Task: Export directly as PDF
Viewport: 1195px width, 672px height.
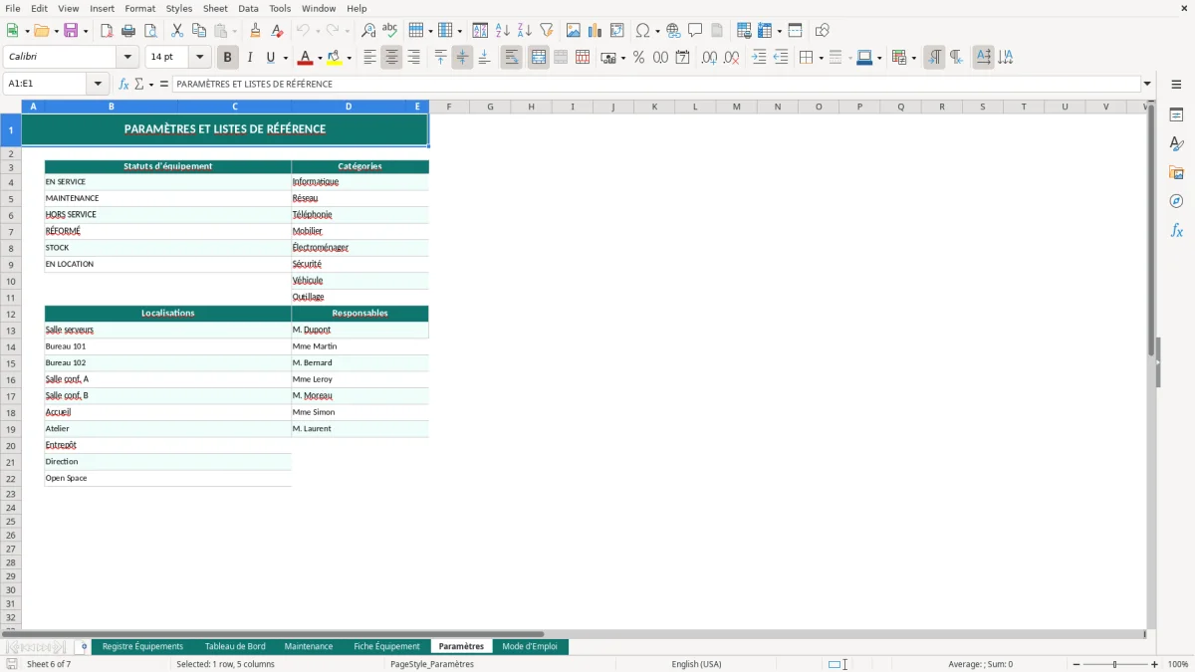Action: (107, 31)
